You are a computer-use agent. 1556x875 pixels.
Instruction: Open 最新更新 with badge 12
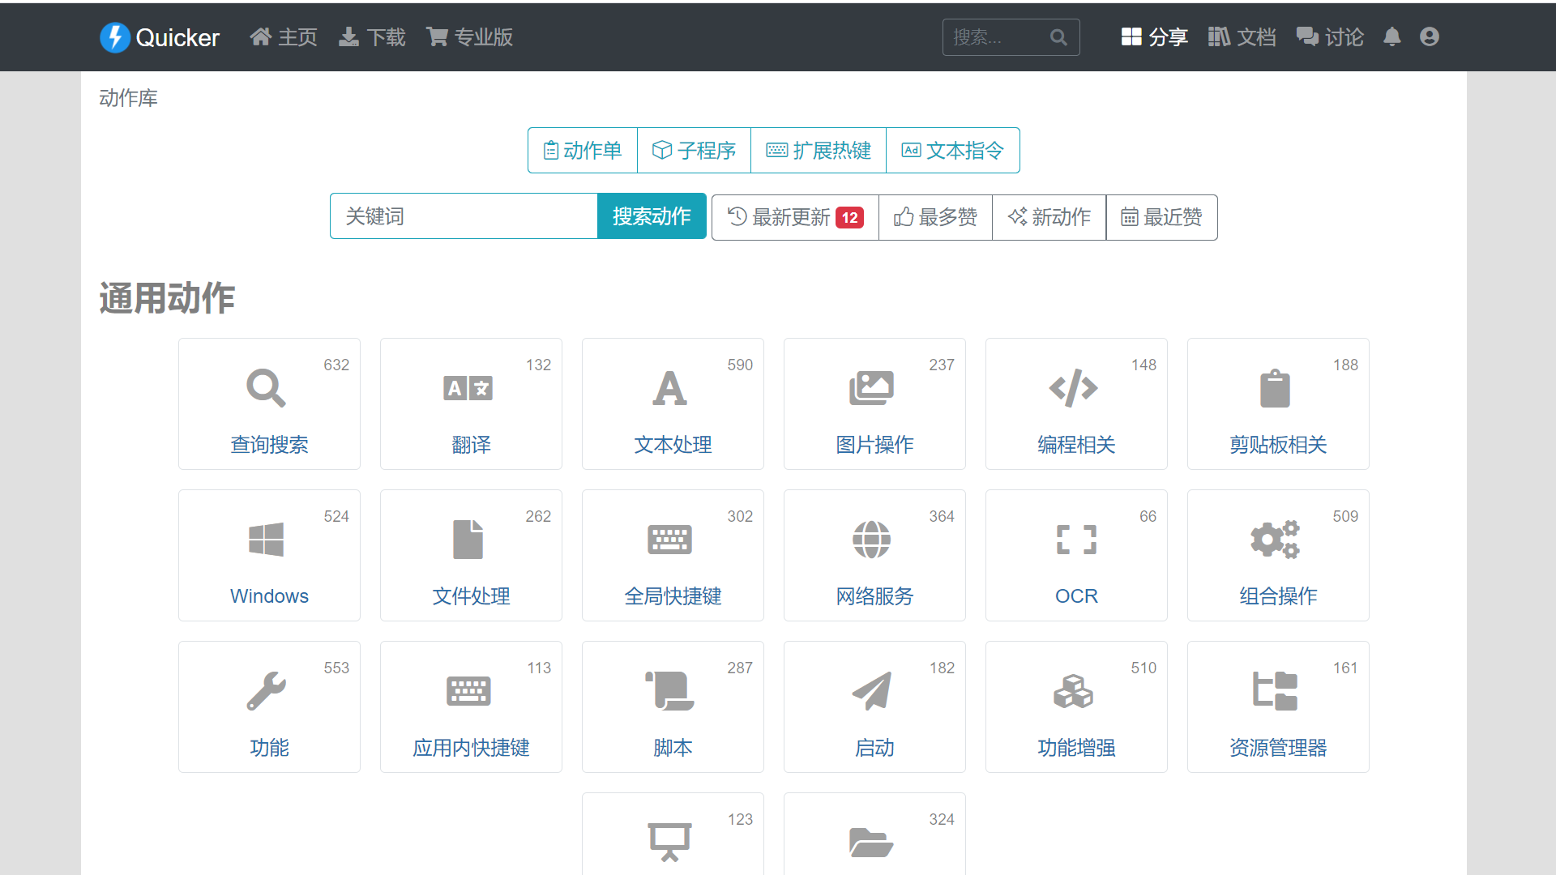[795, 217]
